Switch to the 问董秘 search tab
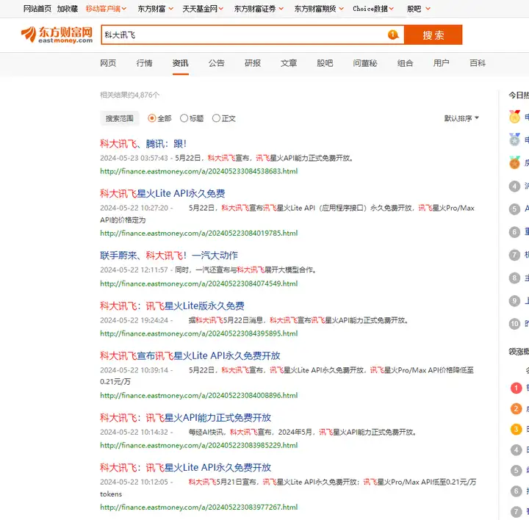 point(365,63)
